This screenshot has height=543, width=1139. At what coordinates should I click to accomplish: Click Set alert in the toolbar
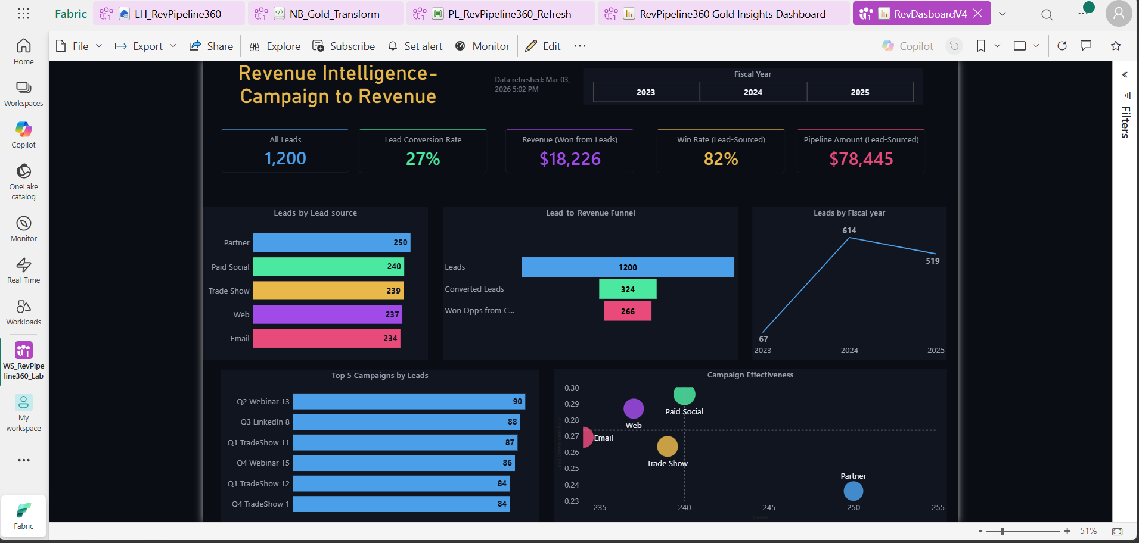click(415, 46)
